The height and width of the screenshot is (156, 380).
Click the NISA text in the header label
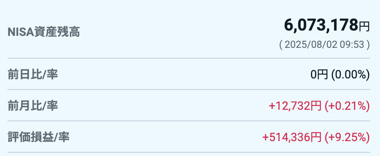click(x=20, y=33)
